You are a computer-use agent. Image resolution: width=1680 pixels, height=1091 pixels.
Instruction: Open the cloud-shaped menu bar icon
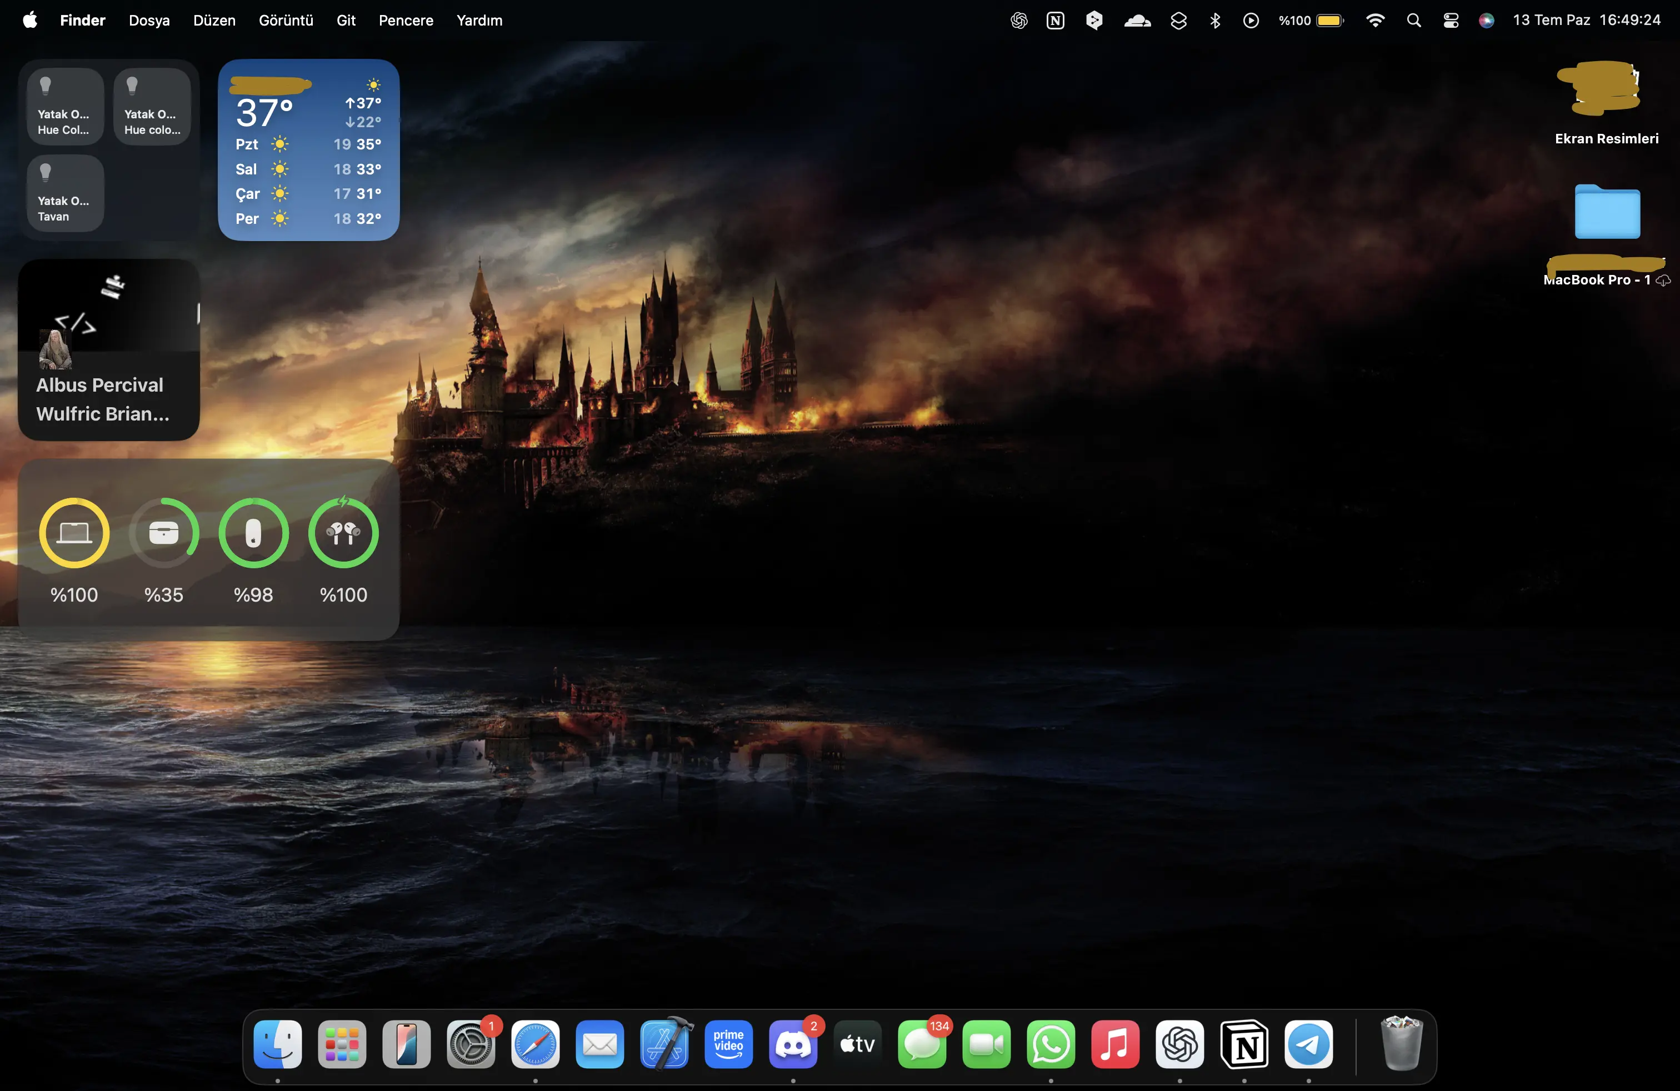1137,21
